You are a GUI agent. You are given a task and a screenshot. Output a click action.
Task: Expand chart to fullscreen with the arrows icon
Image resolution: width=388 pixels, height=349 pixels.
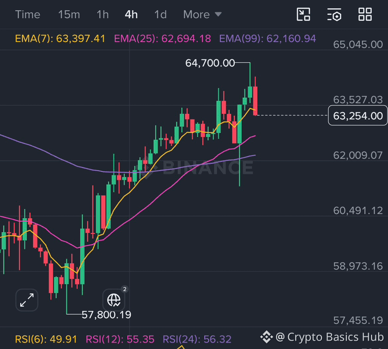(27, 300)
